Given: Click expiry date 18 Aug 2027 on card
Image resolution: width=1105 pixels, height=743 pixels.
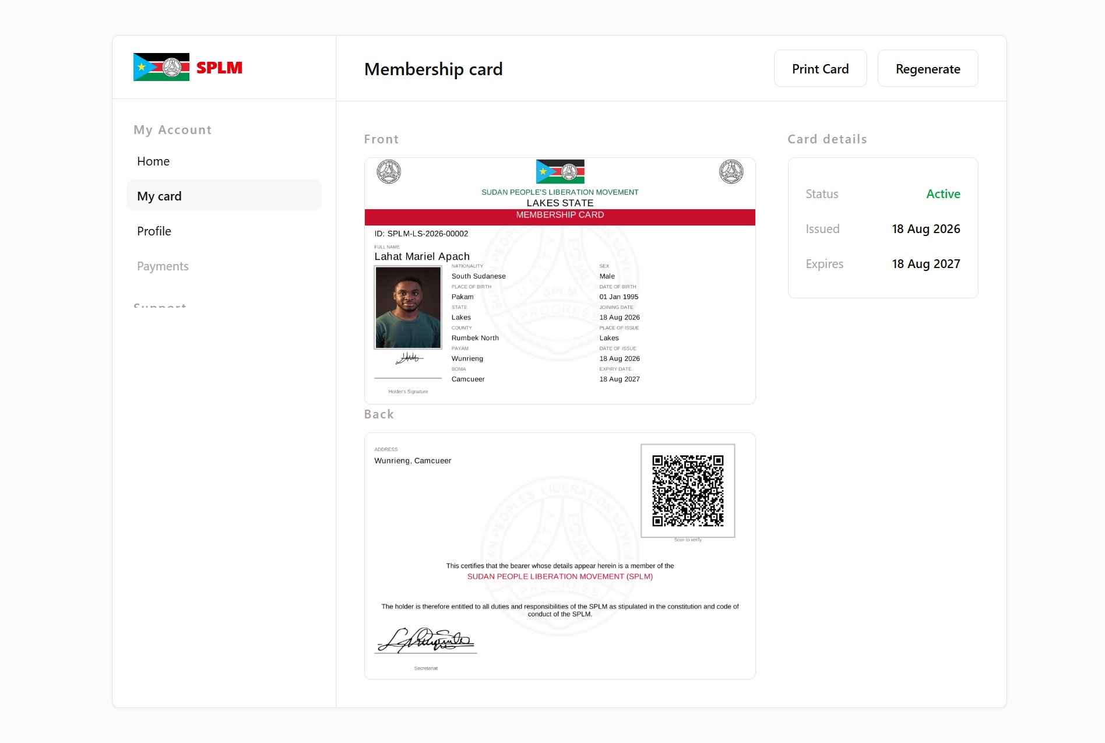Looking at the screenshot, I should pos(620,379).
